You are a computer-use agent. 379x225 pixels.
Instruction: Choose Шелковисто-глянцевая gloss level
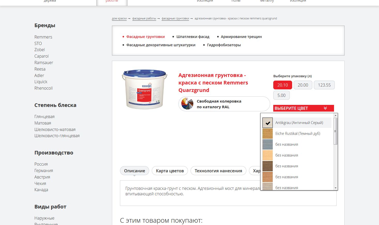pyautogui.click(x=57, y=136)
